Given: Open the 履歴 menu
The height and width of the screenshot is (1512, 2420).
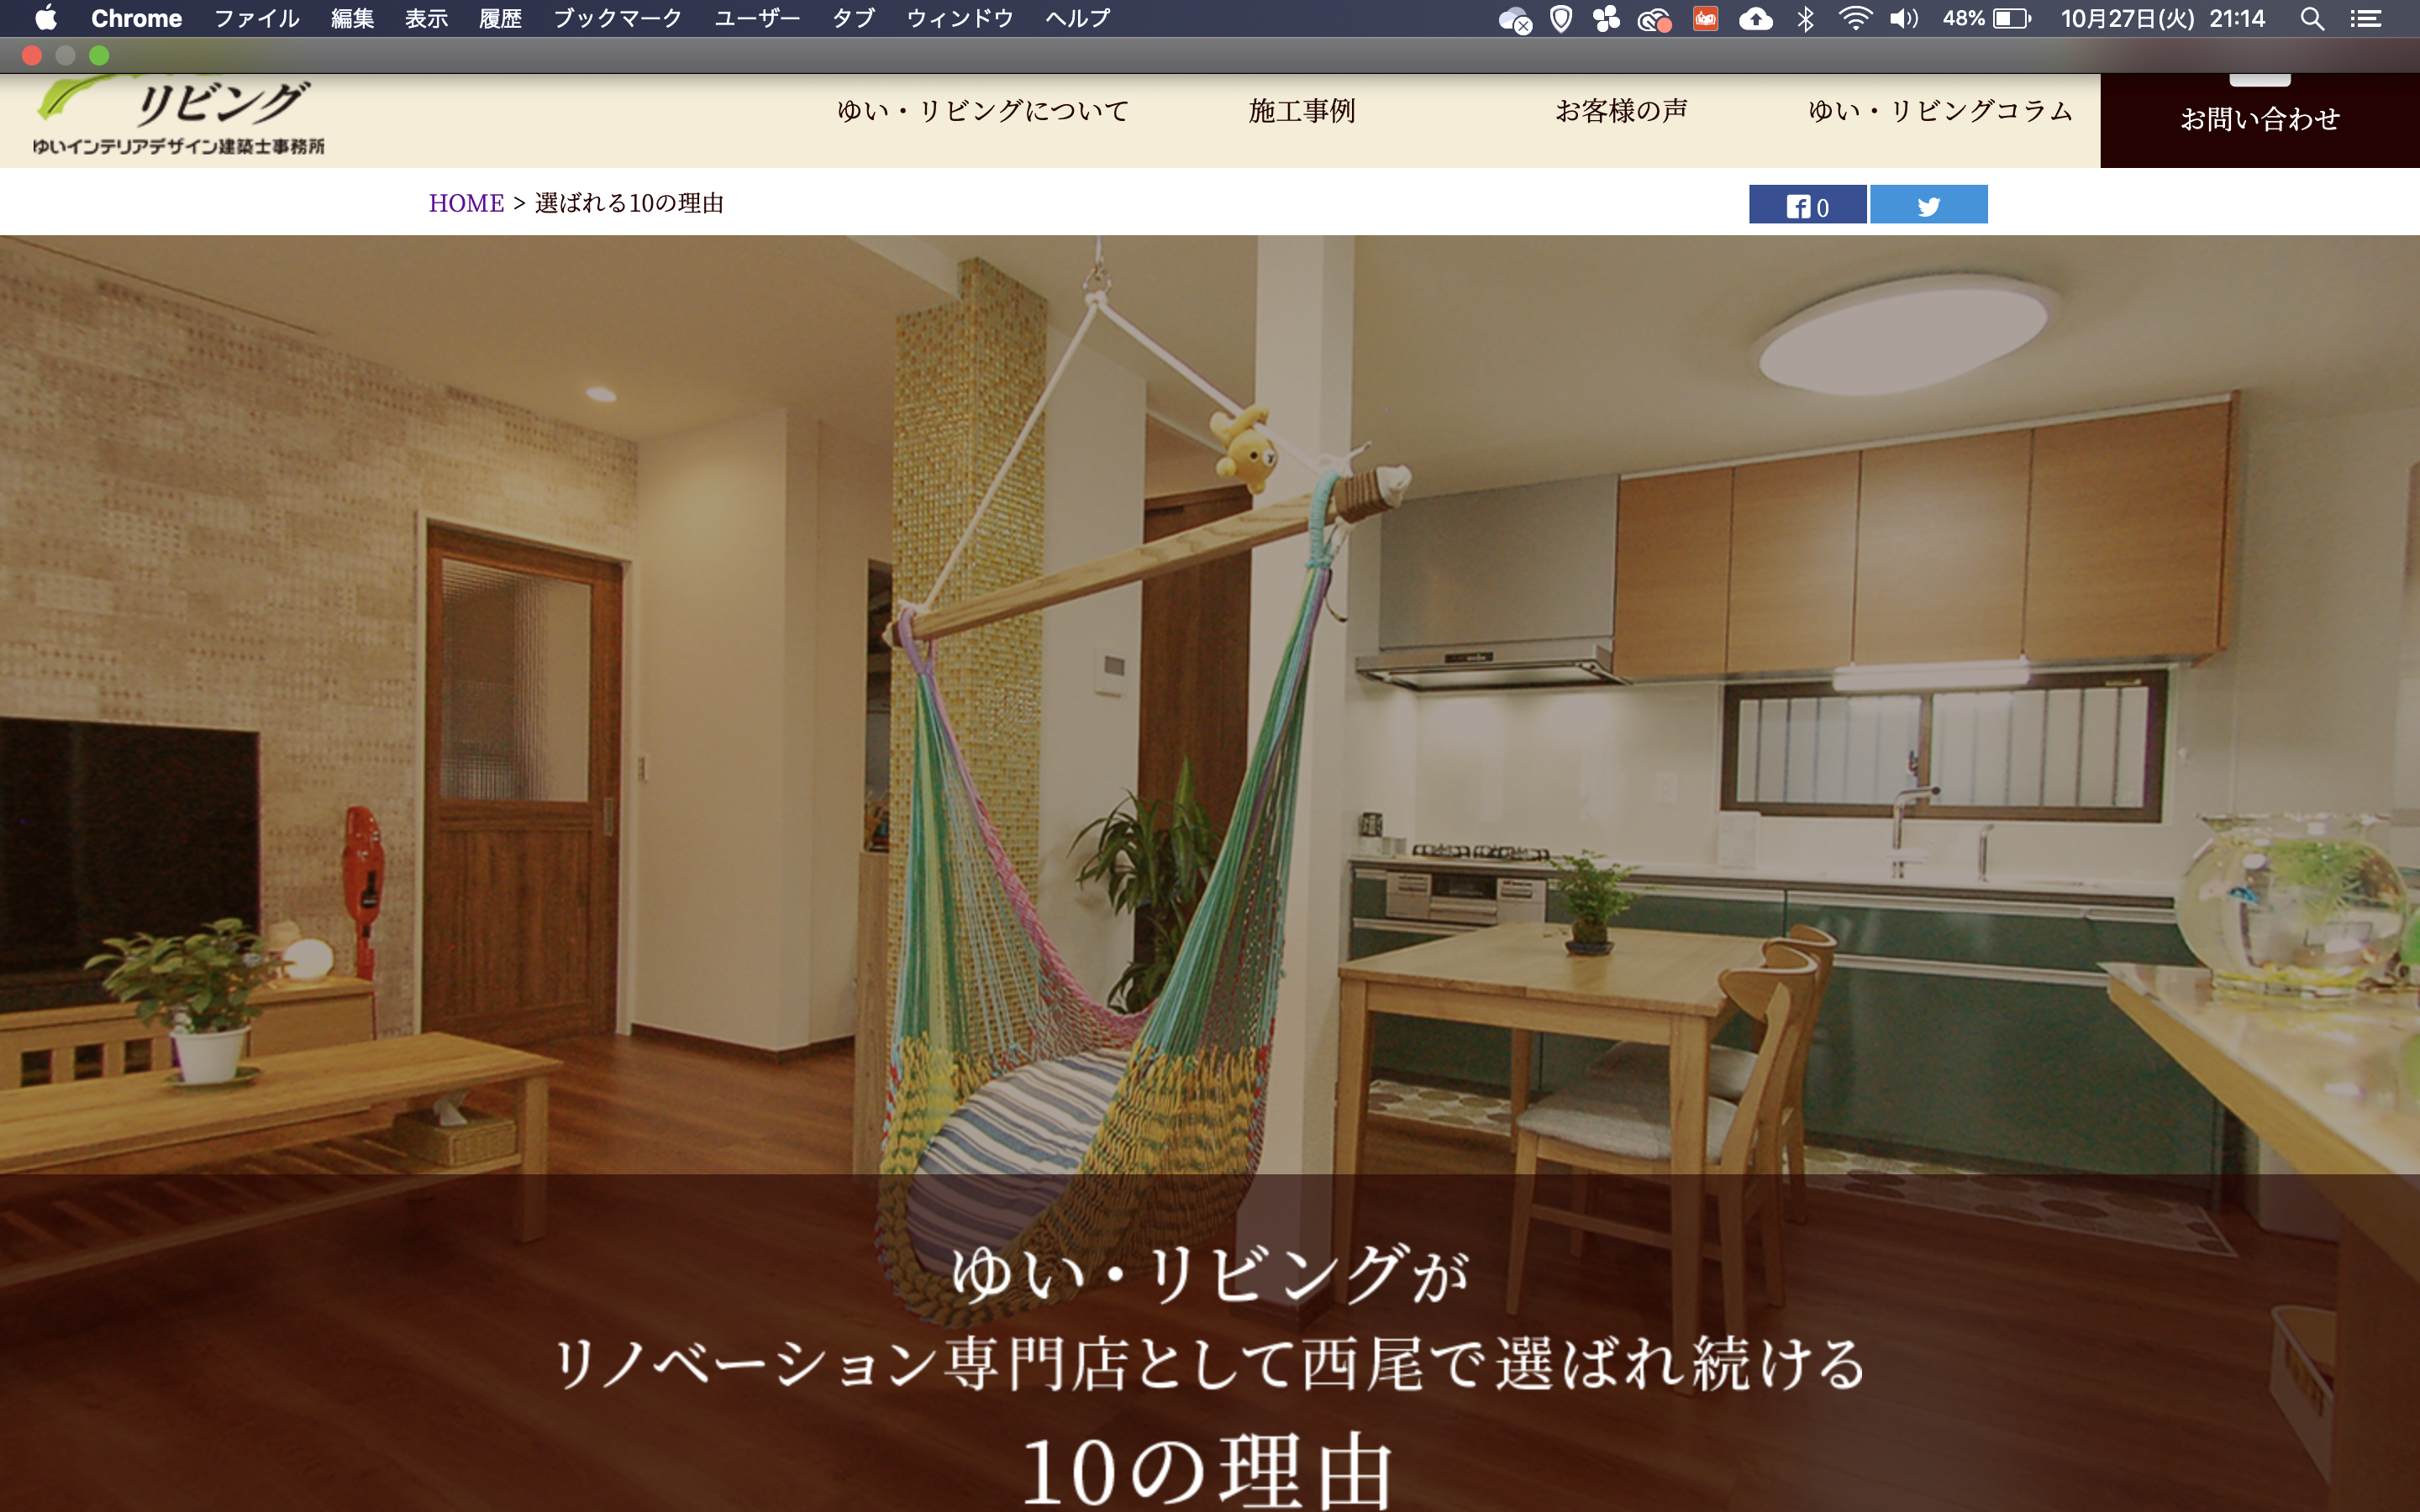Looking at the screenshot, I should point(500,18).
